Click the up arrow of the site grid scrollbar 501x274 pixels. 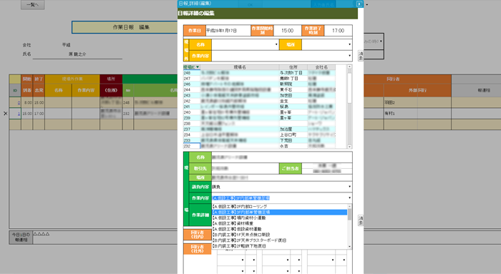click(349, 67)
